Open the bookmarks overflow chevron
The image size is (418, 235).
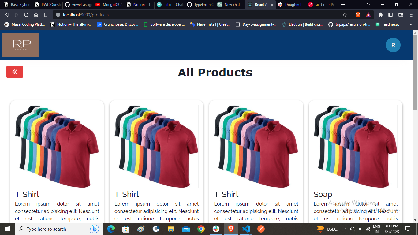[411, 24]
